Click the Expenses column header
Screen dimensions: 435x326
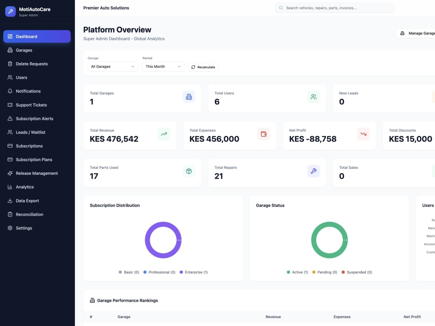[x=342, y=316]
